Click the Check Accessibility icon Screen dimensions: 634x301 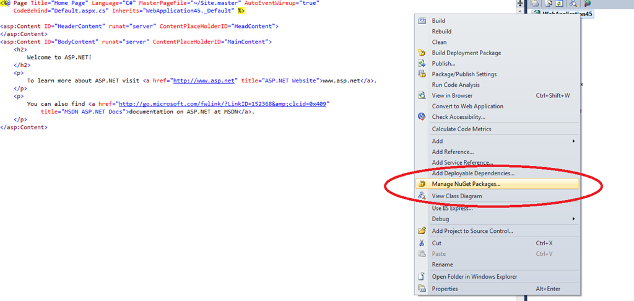coord(422,116)
